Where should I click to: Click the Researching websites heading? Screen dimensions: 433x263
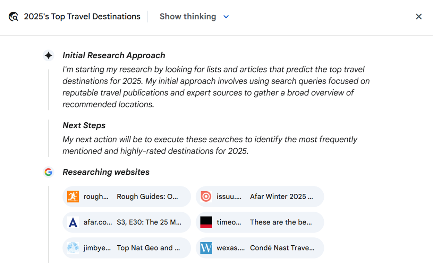click(106, 172)
